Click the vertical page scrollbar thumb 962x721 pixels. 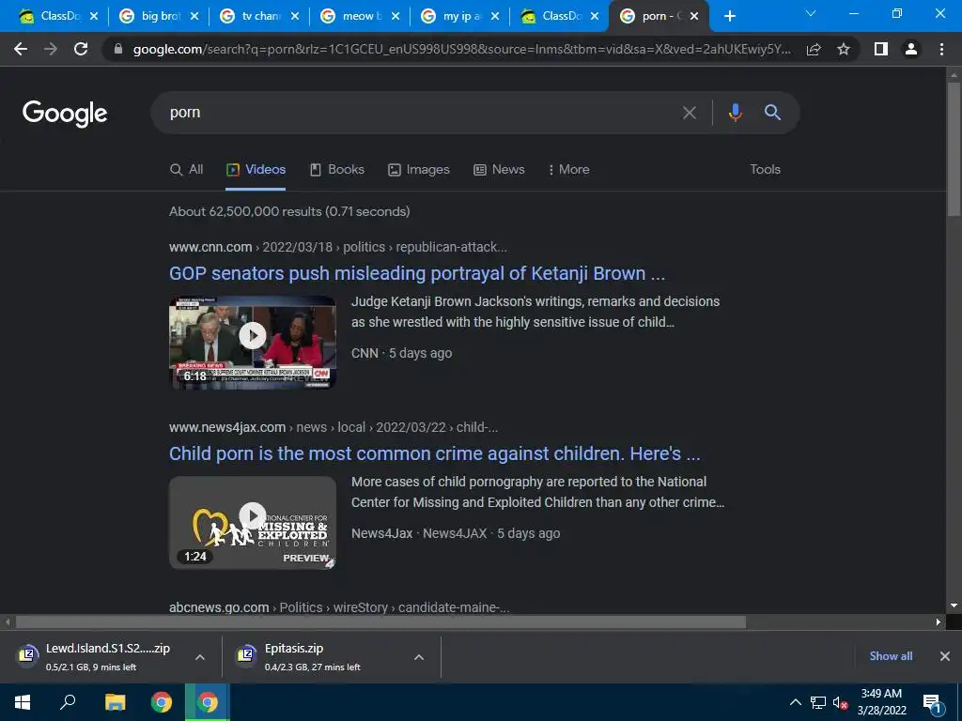point(954,148)
